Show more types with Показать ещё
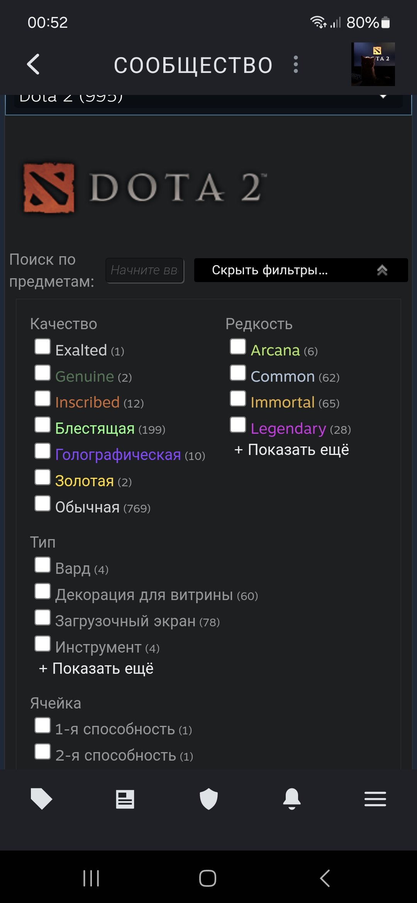Screen dimensions: 417x903 96,668
